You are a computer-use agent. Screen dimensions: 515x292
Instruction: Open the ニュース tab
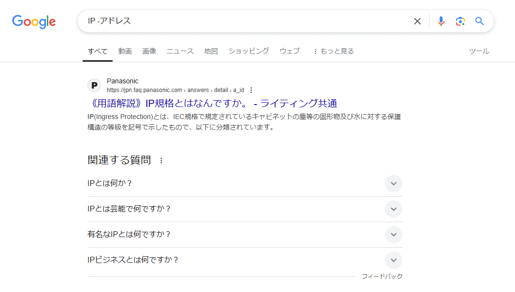[x=180, y=51]
